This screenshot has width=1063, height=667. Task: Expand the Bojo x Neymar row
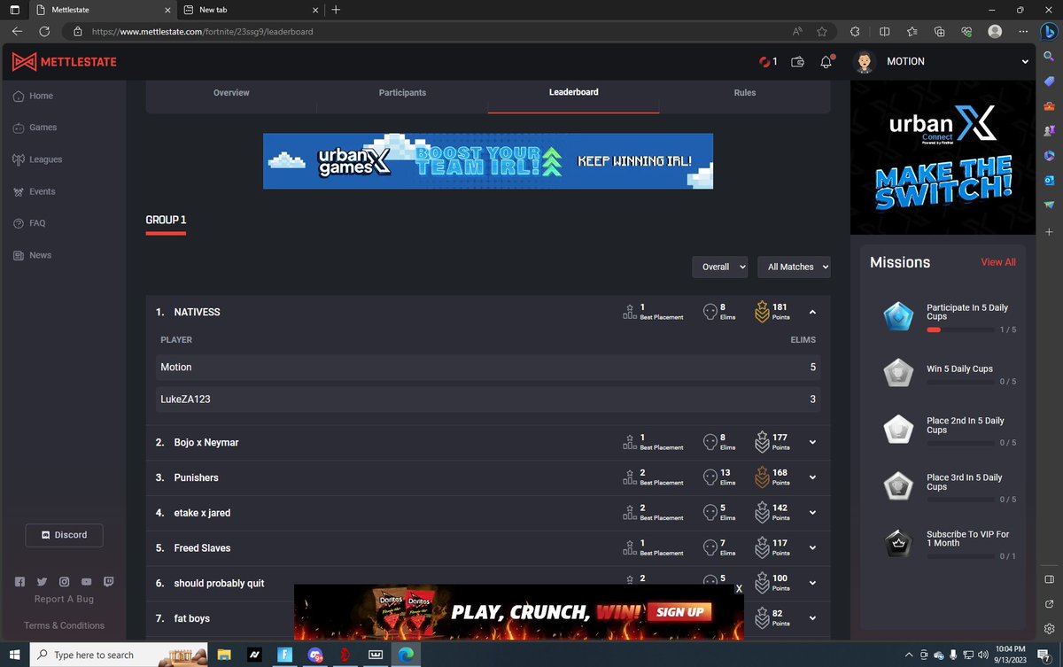tap(813, 442)
